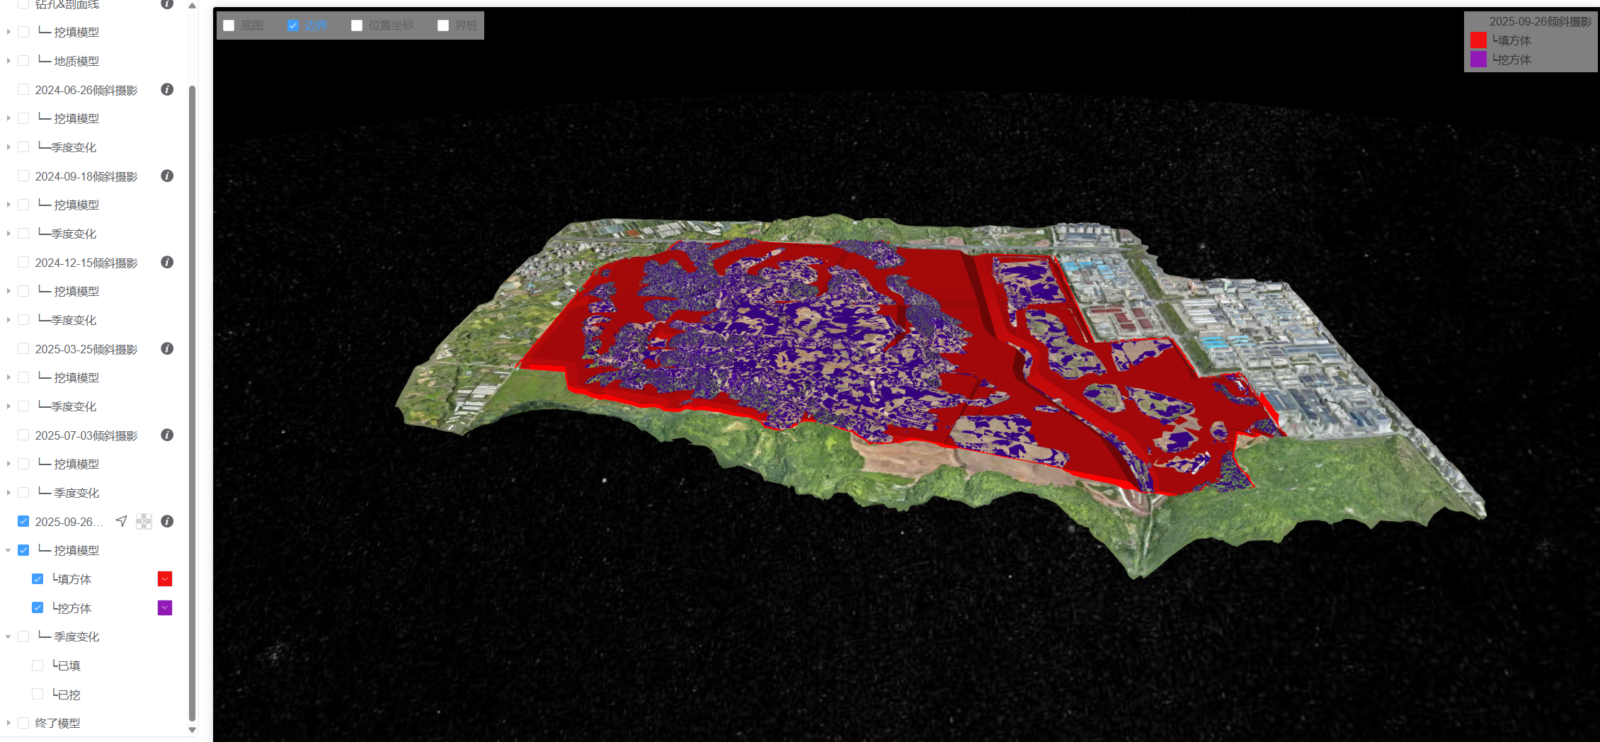
Task: Toggle the 位置坐标 checkbox on
Action: coord(357,25)
